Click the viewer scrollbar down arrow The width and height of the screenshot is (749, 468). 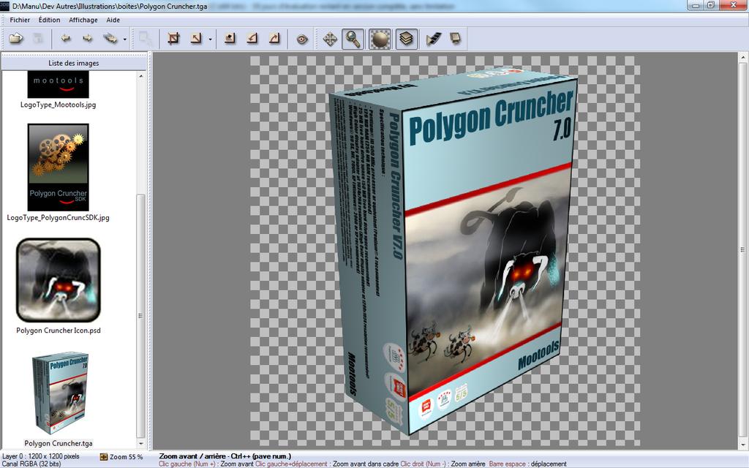pos(743,445)
